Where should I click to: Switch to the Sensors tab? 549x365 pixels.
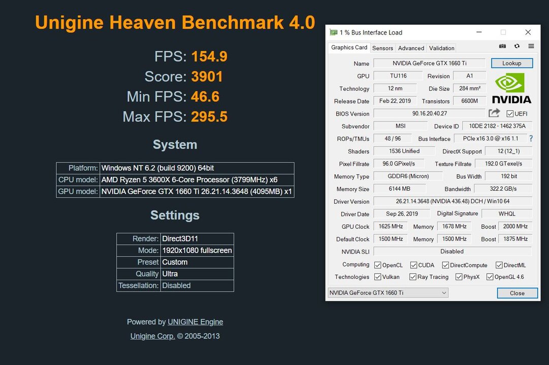(x=382, y=48)
